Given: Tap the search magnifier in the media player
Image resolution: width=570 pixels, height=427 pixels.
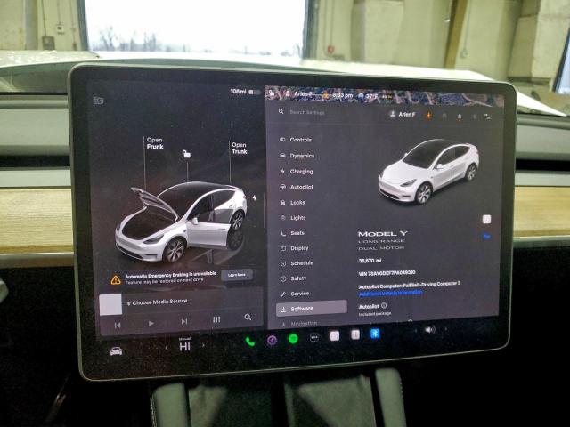Looking at the screenshot, I should [x=248, y=318].
